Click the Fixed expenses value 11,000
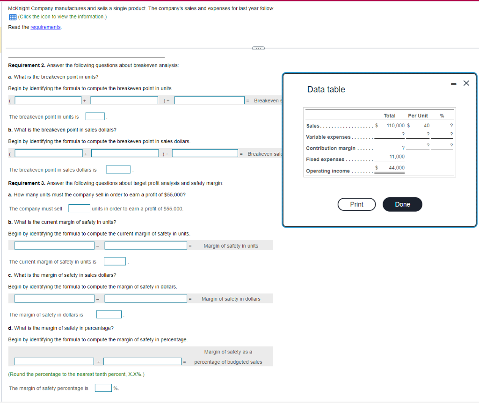Viewport: 479px width, 403px height. 397,157
